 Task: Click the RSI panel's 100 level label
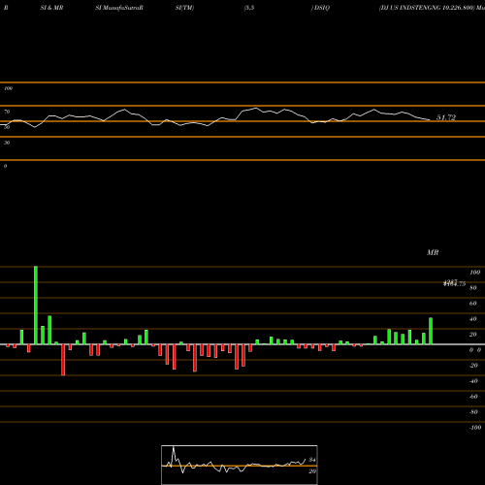pos(8,88)
